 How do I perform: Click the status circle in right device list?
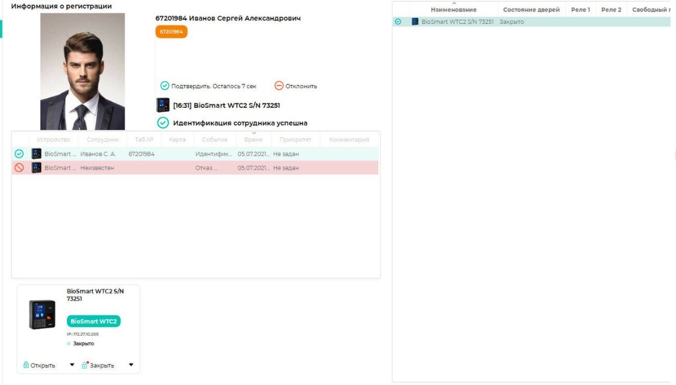pyautogui.click(x=398, y=22)
